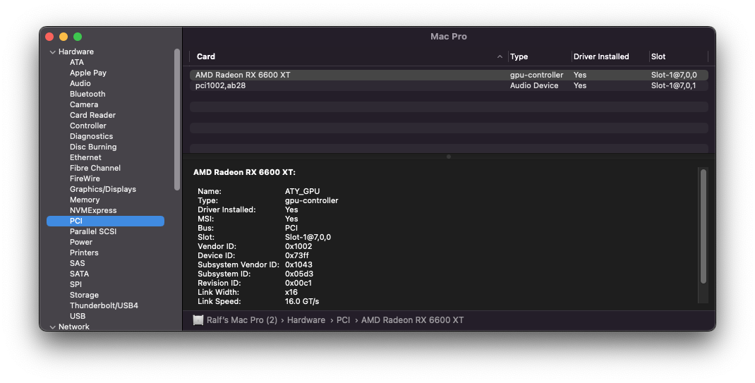Click the split-pane divider handle dot
755x383 pixels.
449,157
